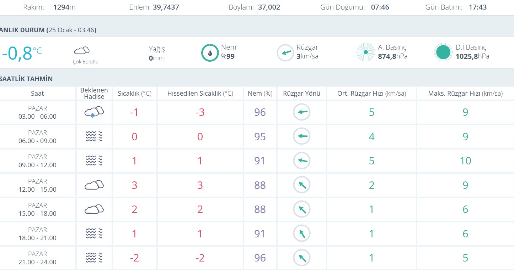514x270 pixels.
Task: Click the Hissedilen Sıcaklık column header
Action: [x=200, y=94]
